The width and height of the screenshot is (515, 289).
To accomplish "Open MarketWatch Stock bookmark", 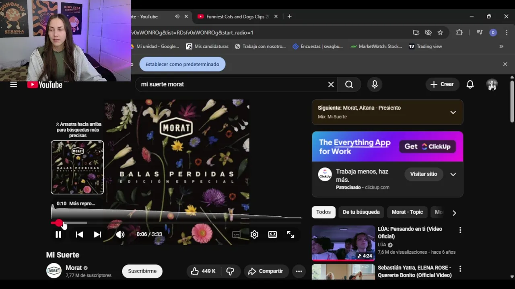I will point(376,47).
